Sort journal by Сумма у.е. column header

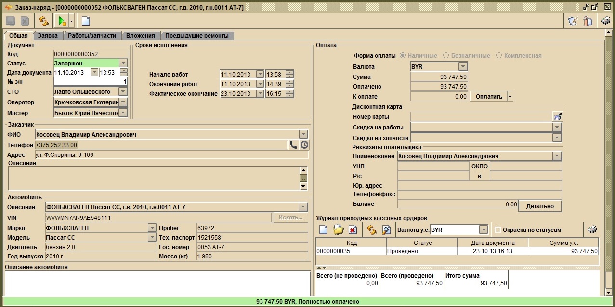pos(563,243)
